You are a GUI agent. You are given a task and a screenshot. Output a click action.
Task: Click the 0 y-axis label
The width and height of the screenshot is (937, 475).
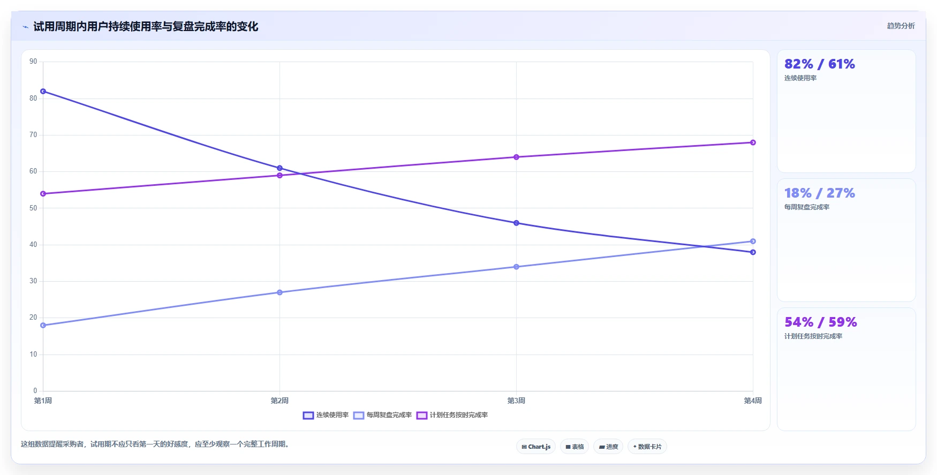point(35,391)
